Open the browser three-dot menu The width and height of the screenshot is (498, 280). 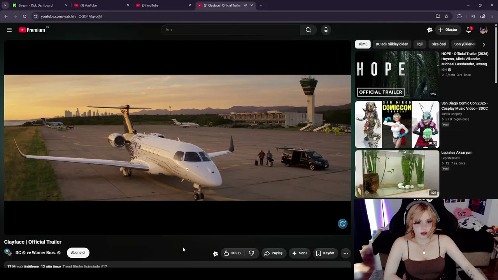493,16
